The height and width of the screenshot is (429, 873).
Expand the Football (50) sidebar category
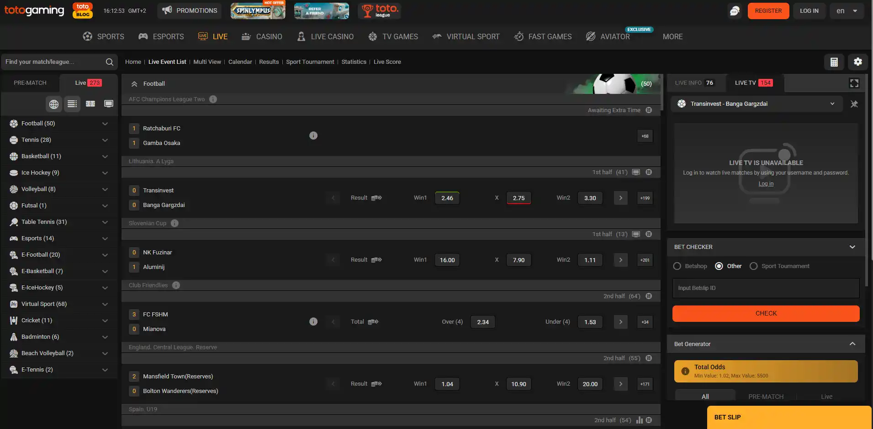pos(59,124)
